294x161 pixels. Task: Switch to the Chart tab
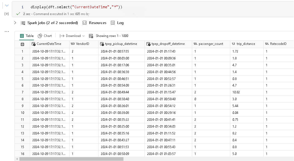pos(47,36)
